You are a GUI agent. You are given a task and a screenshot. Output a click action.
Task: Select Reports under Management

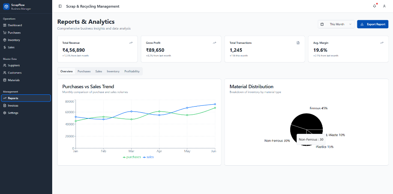pyautogui.click(x=26, y=98)
